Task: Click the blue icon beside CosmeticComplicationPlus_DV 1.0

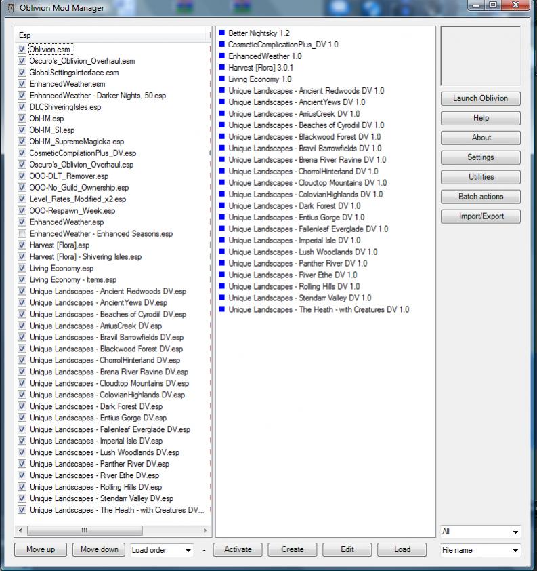Action: tap(222, 45)
